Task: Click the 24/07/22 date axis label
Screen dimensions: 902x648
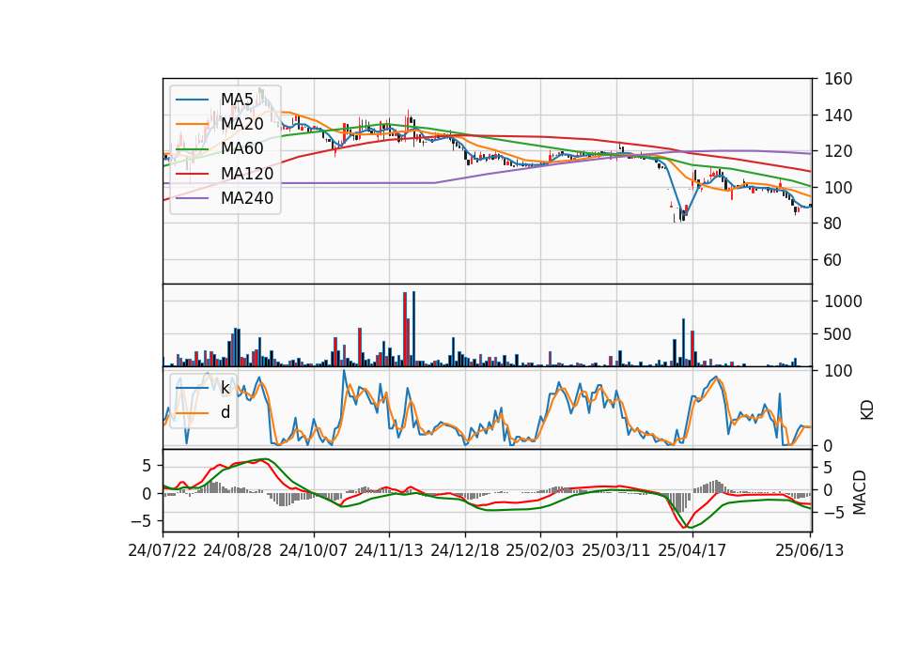Action: click(163, 550)
